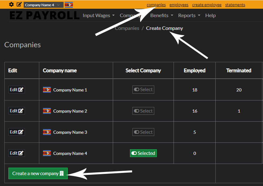Follow the create employee link
263x186 pixels.
pyautogui.click(x=207, y=5)
